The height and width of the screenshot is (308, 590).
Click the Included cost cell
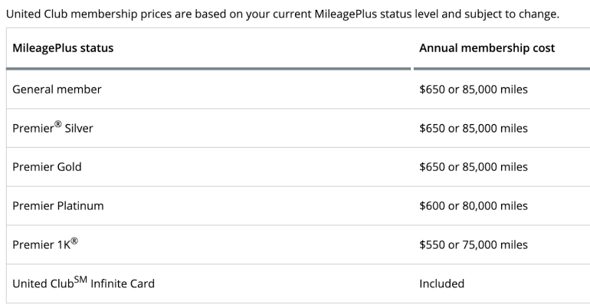click(x=441, y=283)
